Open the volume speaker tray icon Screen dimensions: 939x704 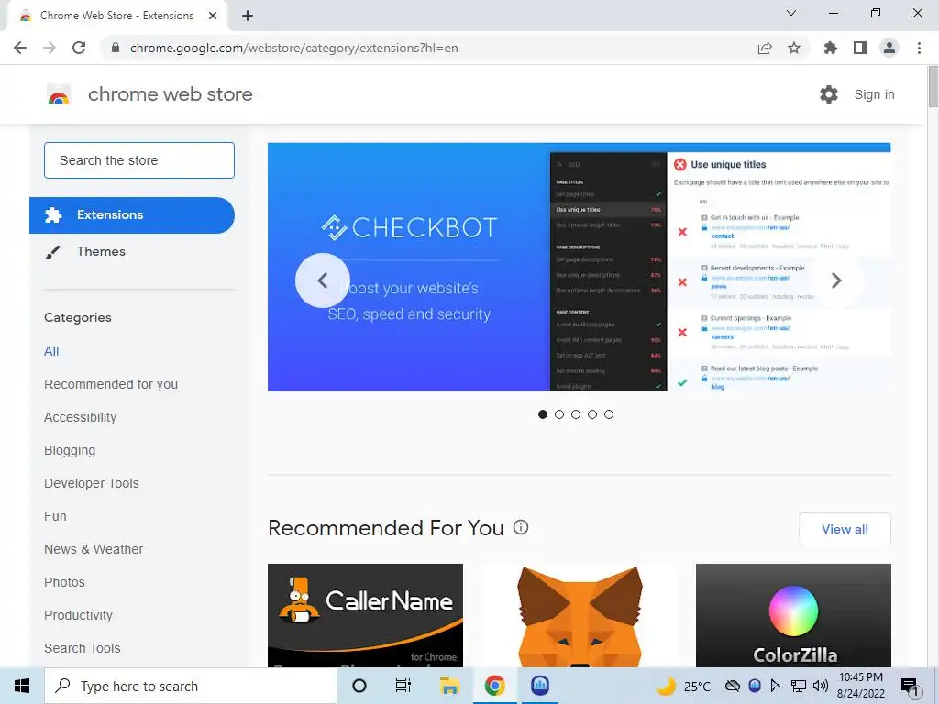(x=821, y=686)
